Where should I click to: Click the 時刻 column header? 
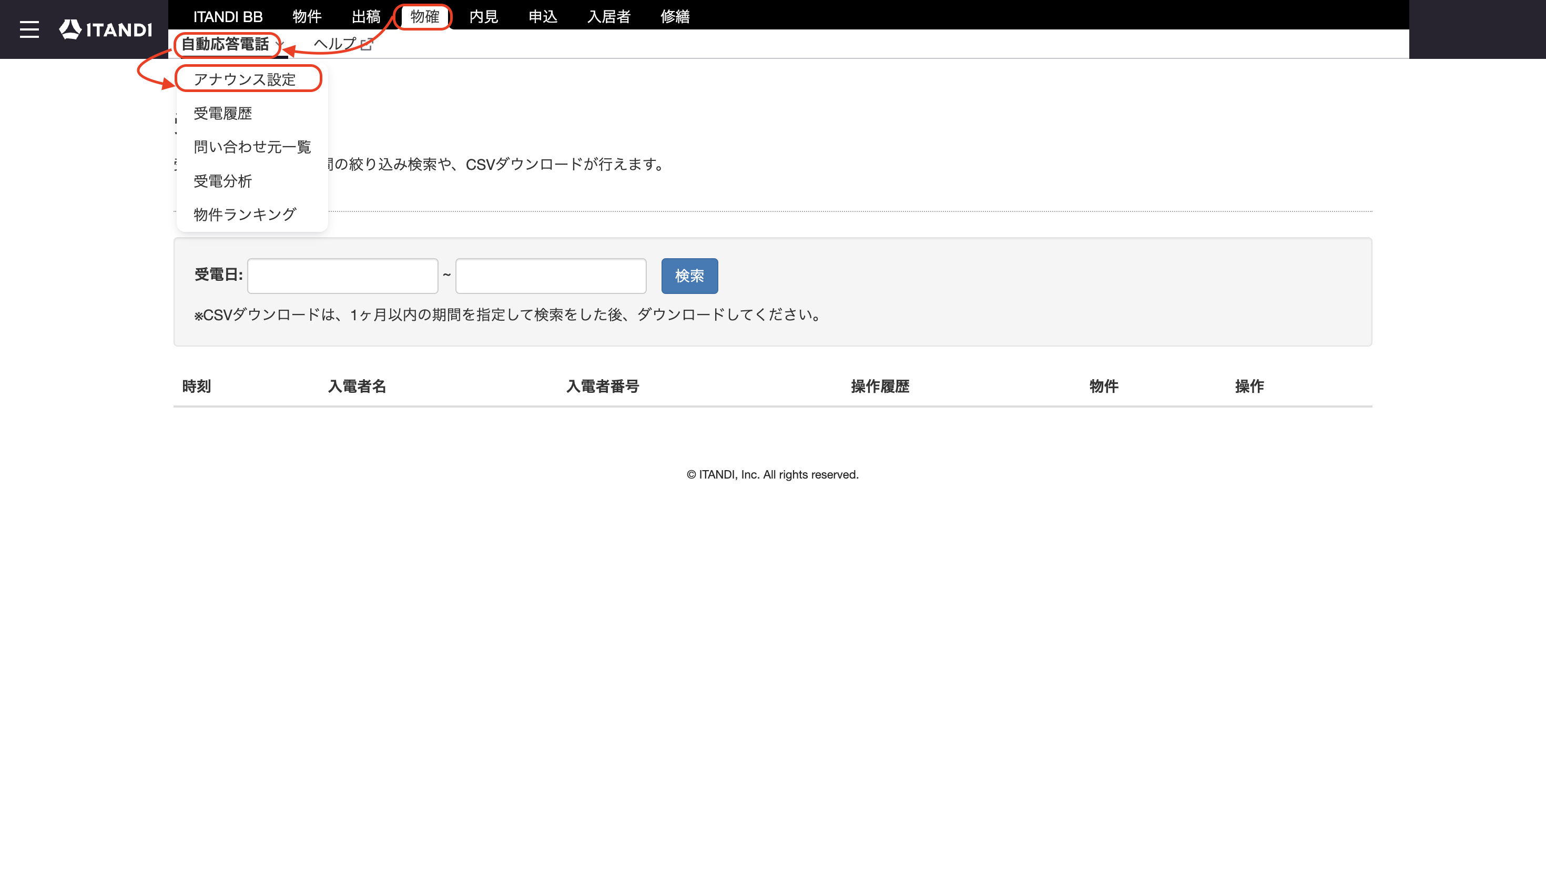tap(196, 386)
